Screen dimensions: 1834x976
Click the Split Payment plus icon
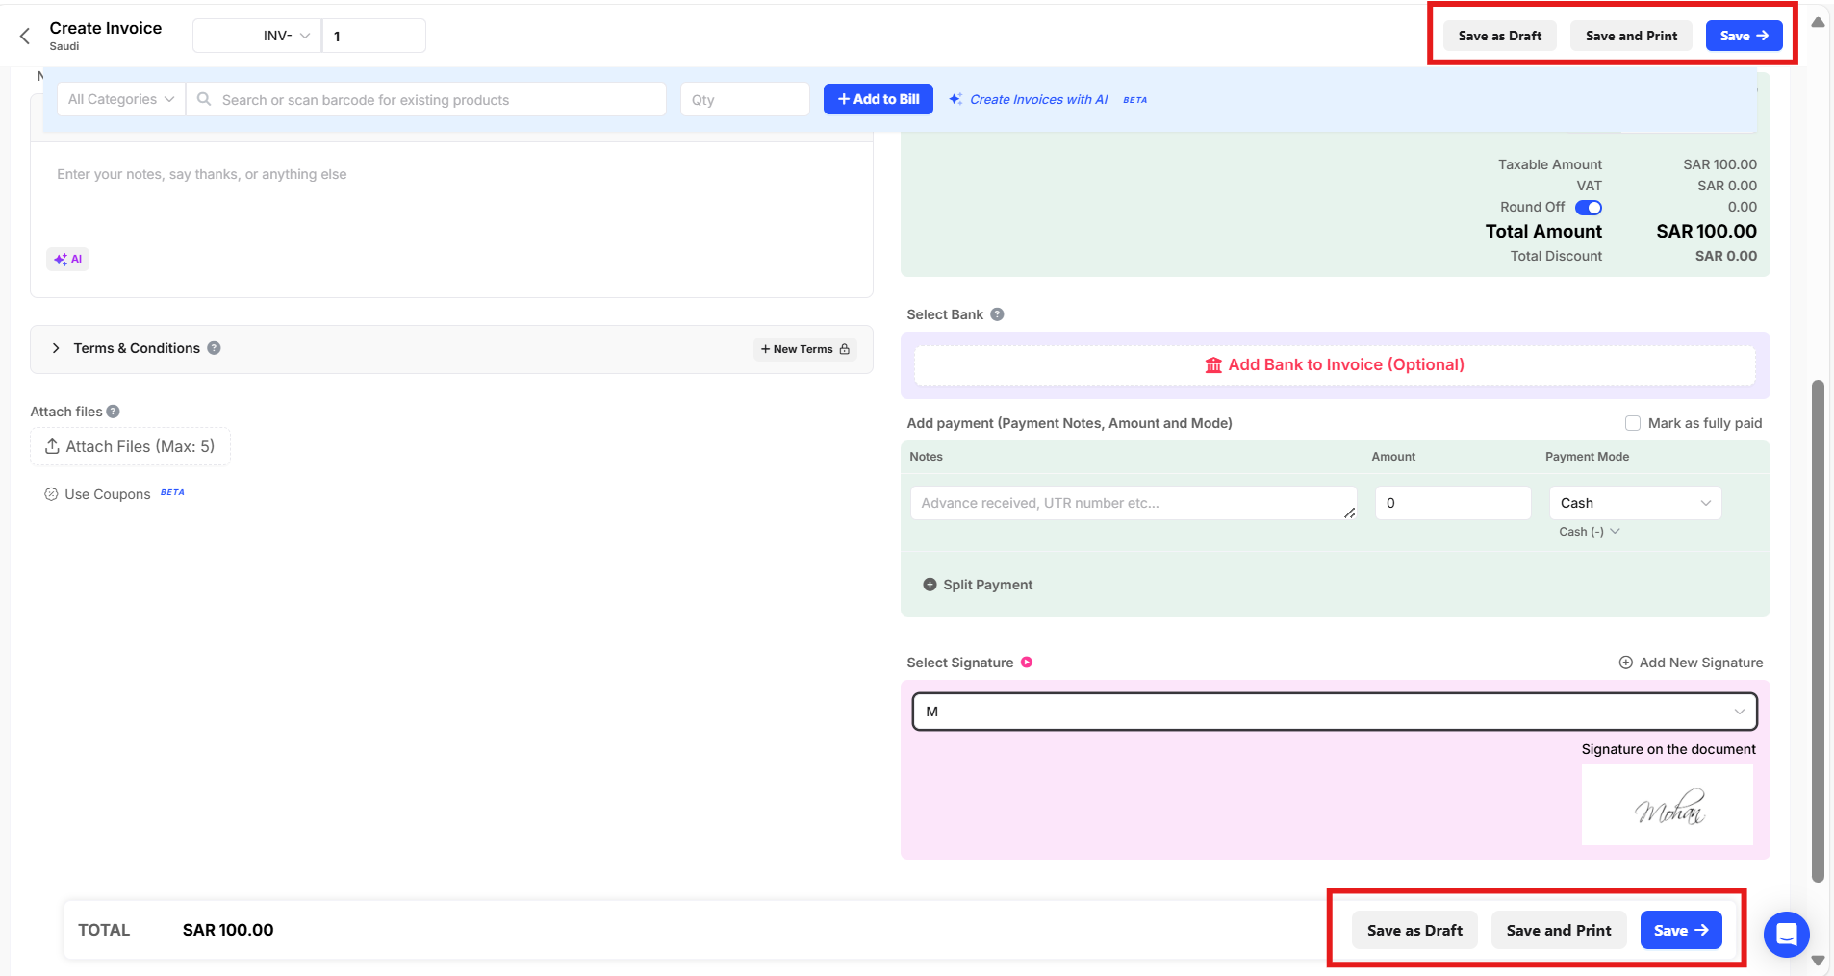tap(930, 585)
